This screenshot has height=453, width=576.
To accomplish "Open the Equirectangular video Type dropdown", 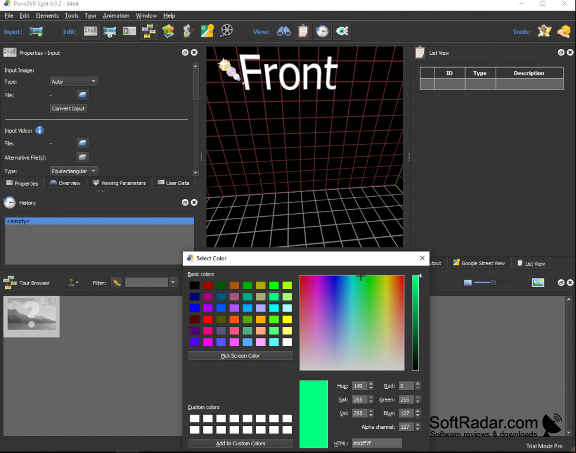I will 73,171.
